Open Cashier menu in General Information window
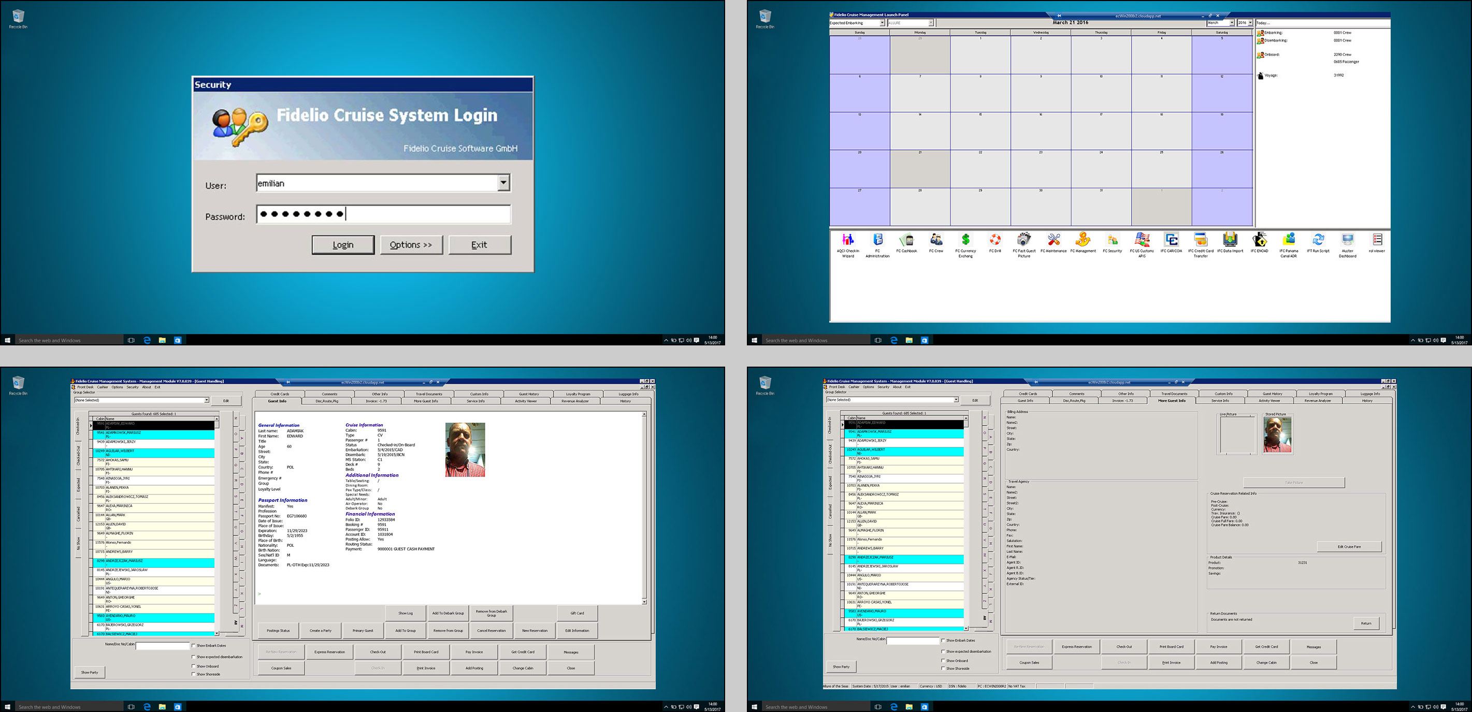This screenshot has height=712, width=1472. (102, 387)
